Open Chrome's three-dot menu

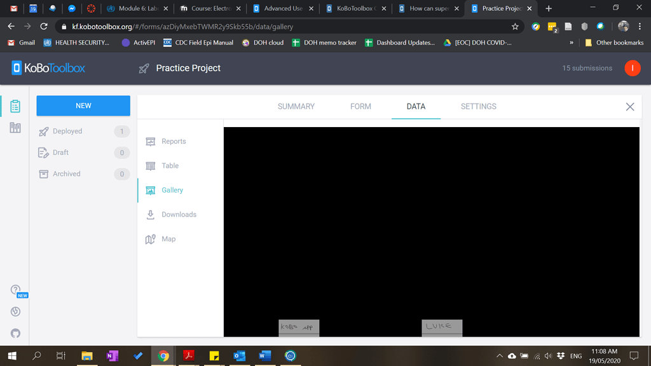638,27
